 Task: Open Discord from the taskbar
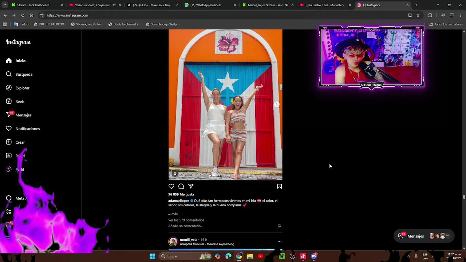314,256
